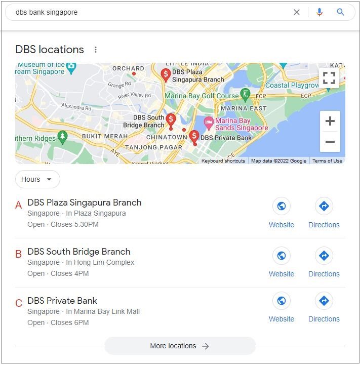Click 'In Marina Bay Link Mall' address text
This screenshot has width=360, height=365.
[103, 311]
